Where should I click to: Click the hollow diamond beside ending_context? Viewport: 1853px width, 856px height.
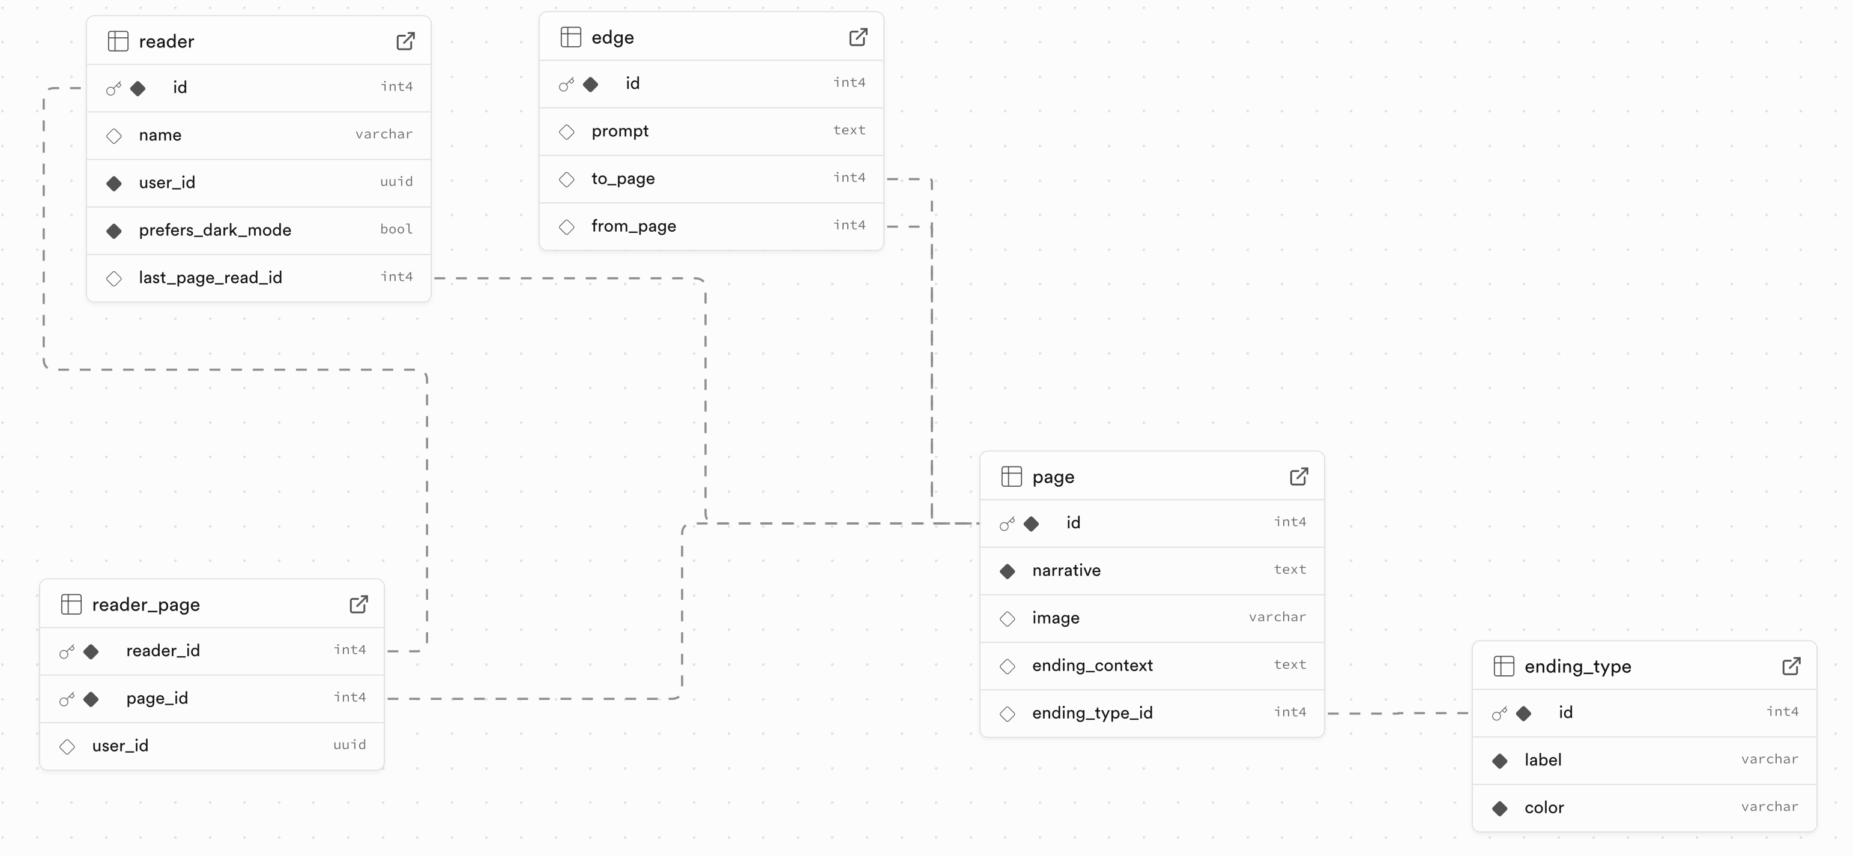[x=1008, y=666]
